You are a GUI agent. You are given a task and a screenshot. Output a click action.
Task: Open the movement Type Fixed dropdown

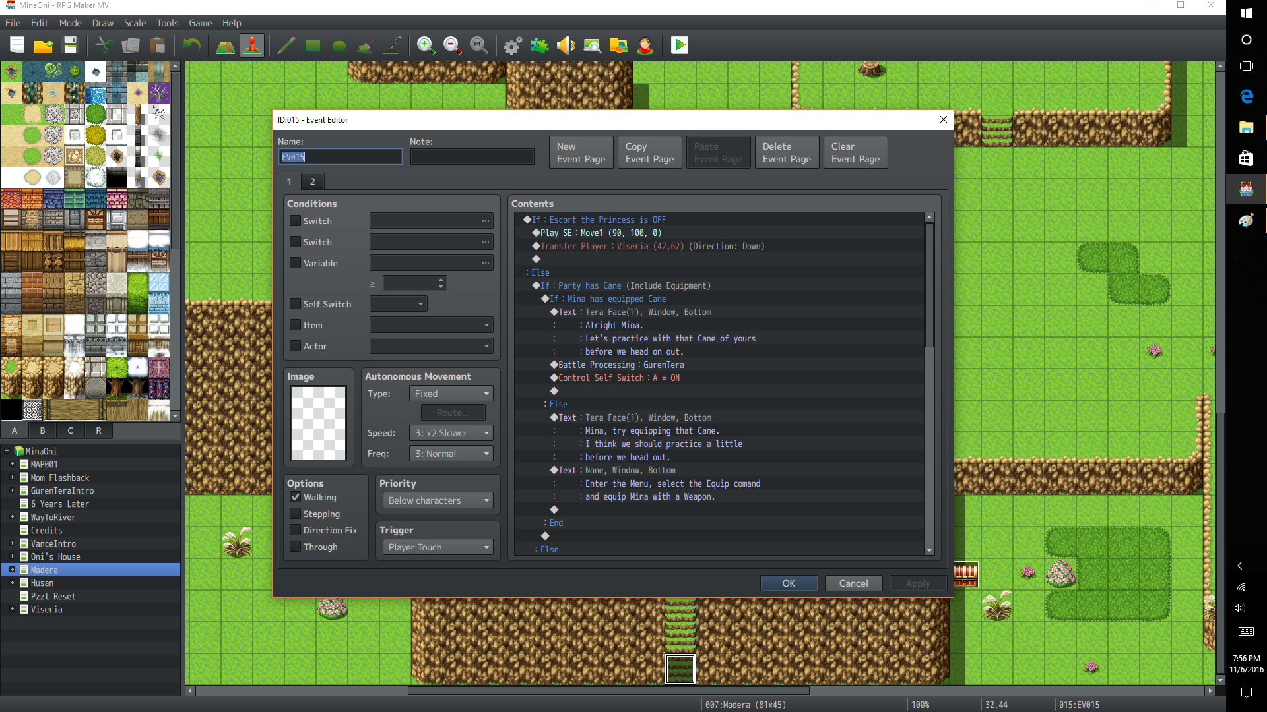click(x=451, y=394)
